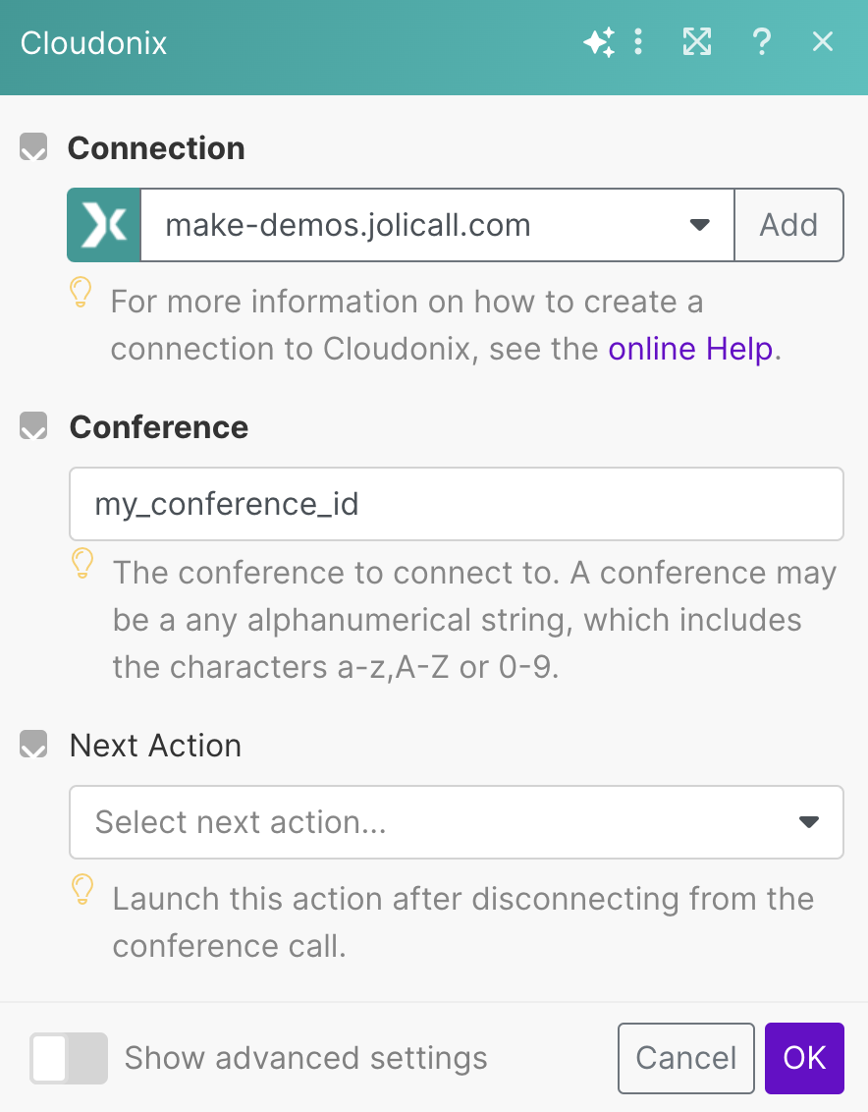Click the Cancel button

point(685,1058)
